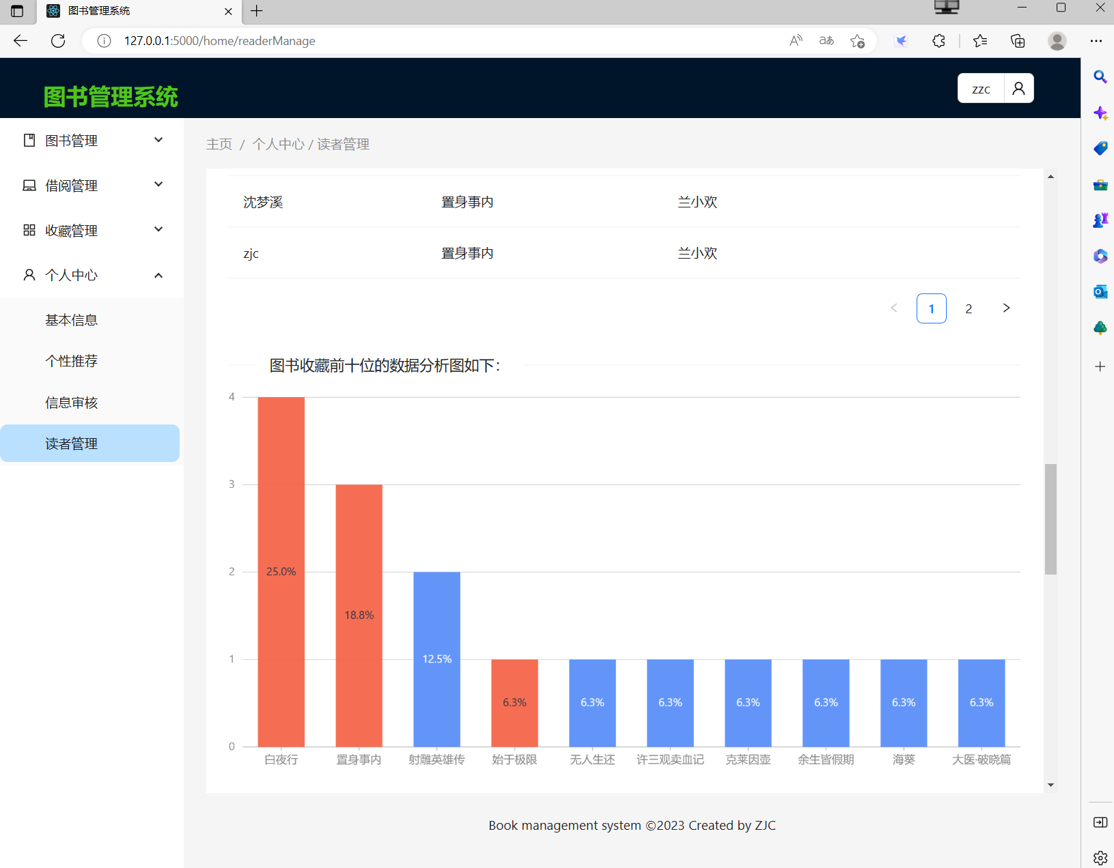Add sidebar app with plus icon

(1100, 366)
